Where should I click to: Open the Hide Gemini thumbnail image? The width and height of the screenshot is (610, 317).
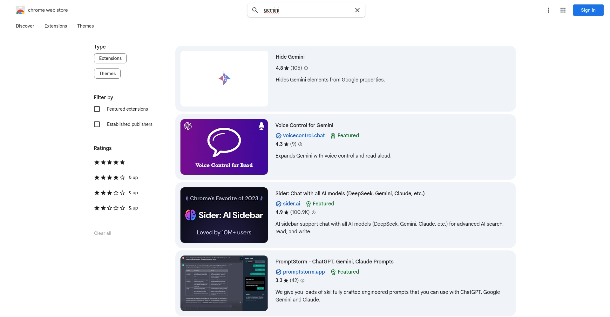[x=224, y=79]
